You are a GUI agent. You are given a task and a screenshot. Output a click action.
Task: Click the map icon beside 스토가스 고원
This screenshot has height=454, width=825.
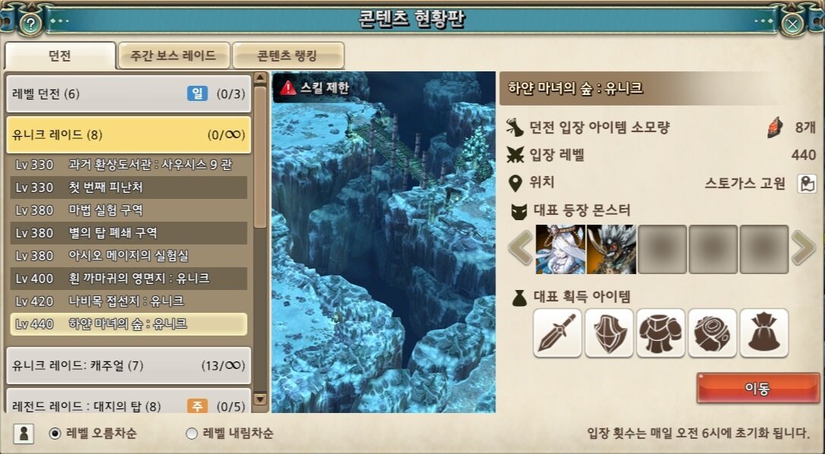pyautogui.click(x=807, y=183)
